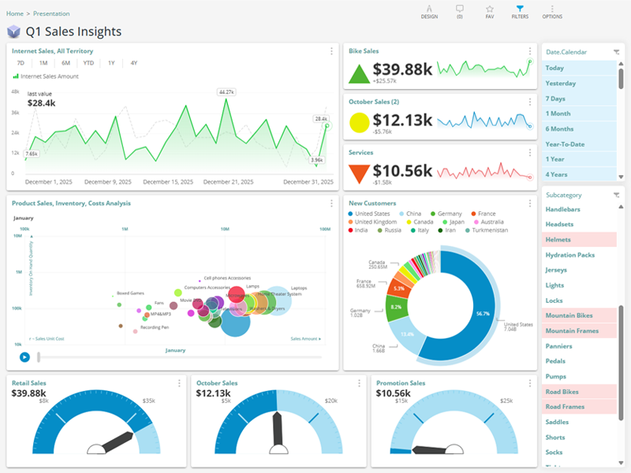Open Product Sales panel kebab menu

[x=331, y=203]
